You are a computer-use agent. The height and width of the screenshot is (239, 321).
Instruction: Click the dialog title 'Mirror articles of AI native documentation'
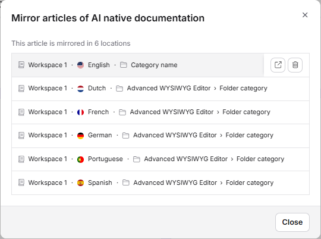[x=108, y=18]
